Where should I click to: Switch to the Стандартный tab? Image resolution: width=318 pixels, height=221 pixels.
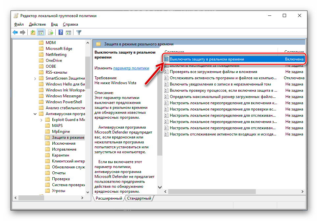click(139, 198)
